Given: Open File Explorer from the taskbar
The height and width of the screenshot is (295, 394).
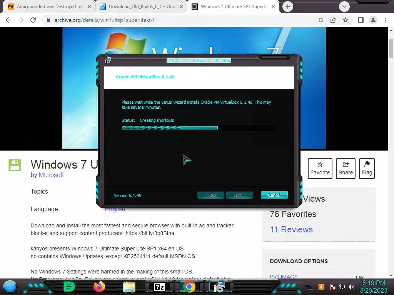Looking at the screenshot, I should point(129,287).
